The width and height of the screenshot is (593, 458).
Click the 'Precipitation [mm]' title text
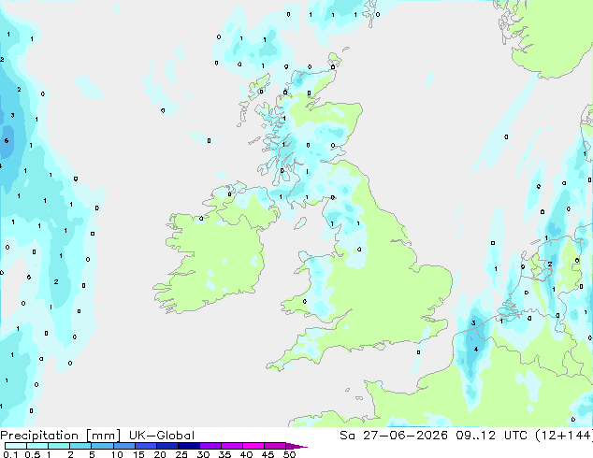point(60,436)
